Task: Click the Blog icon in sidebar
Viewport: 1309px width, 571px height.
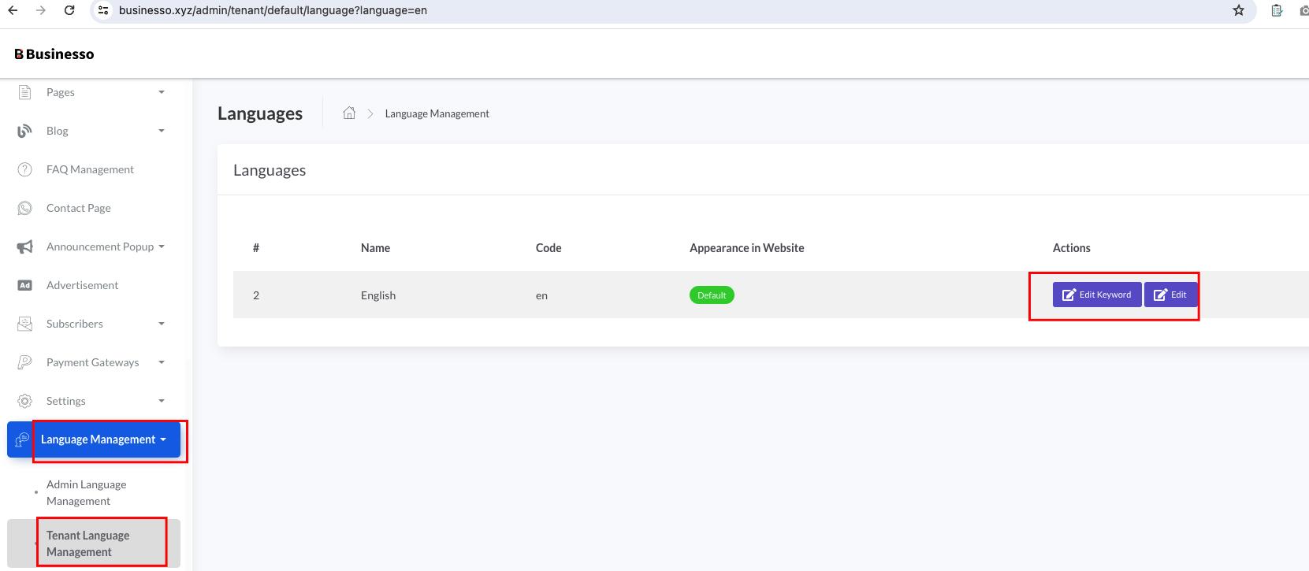Action: click(x=25, y=131)
